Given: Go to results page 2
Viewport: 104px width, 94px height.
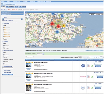Looking at the screenshot, I should (92, 57).
